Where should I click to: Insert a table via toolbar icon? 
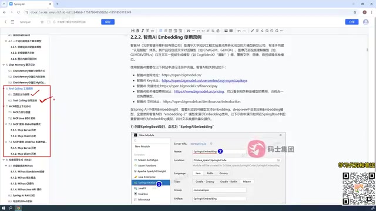(231, 31)
